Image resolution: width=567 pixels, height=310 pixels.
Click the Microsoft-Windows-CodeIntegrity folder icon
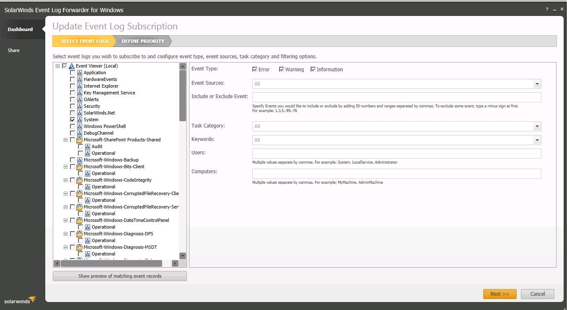pyautogui.click(x=80, y=180)
